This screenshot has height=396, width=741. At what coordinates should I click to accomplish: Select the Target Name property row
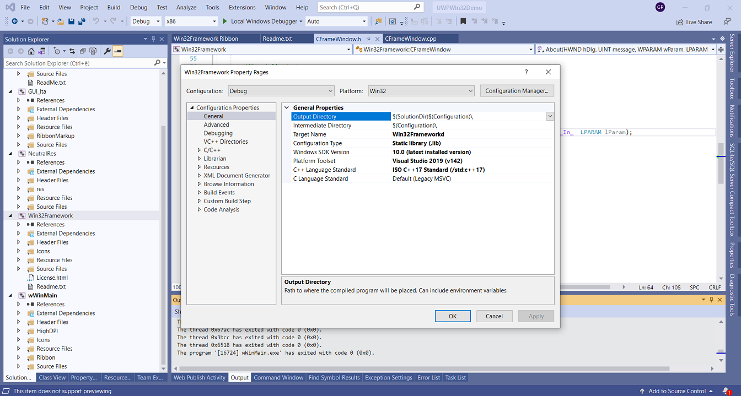click(422, 134)
